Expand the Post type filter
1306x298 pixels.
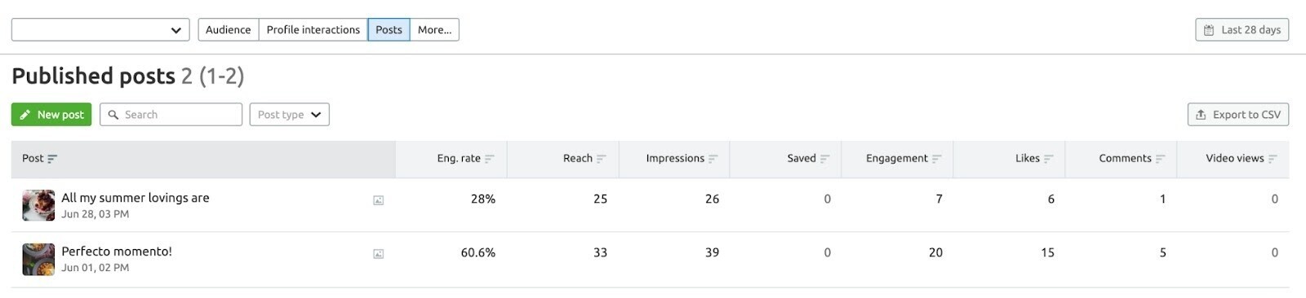[289, 115]
